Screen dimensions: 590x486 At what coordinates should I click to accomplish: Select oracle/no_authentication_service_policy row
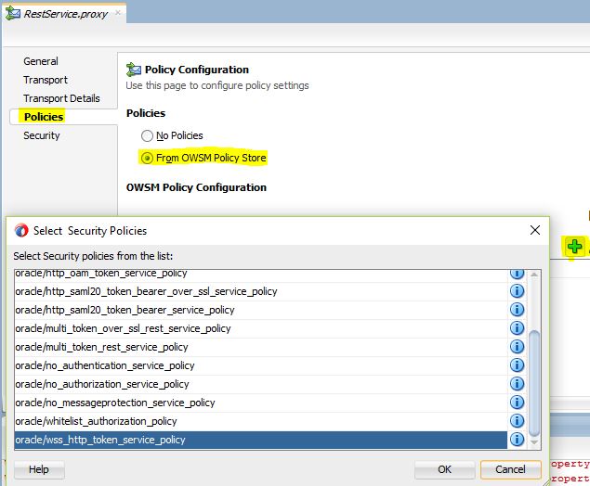pyautogui.click(x=261, y=365)
